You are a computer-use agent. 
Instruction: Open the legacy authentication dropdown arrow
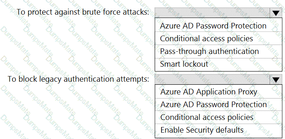[x=276, y=79]
